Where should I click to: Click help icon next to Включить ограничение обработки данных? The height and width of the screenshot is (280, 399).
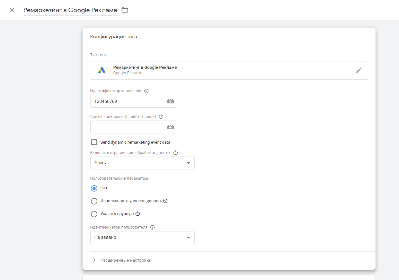(x=175, y=153)
